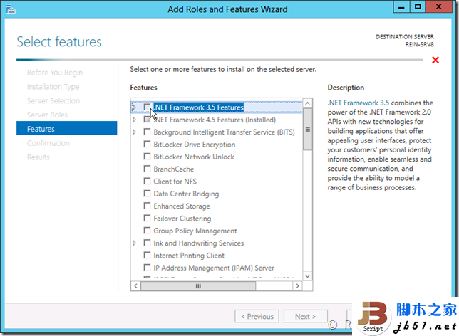The height and width of the screenshot is (336, 459).
Task: Click the feature list scroll-down arrow
Action: click(307, 275)
